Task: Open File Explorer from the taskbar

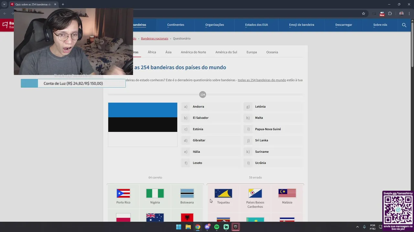Action: pos(188,227)
